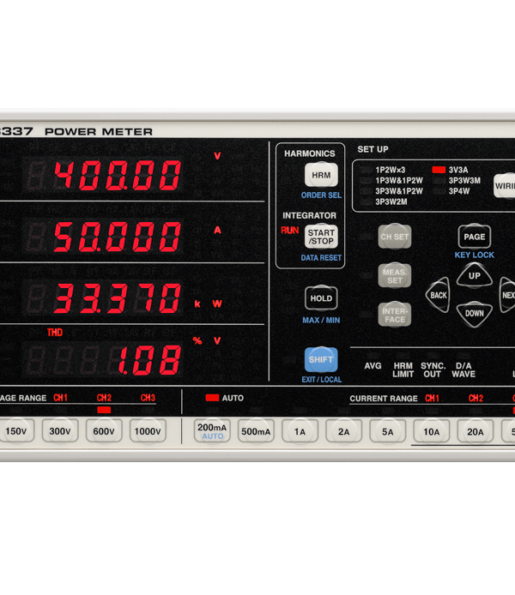Select the 300V voltage range
The width and height of the screenshot is (515, 595).
[x=60, y=431]
